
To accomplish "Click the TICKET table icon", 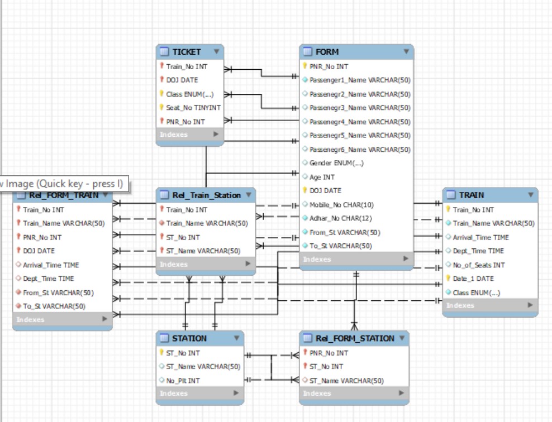I will (x=164, y=52).
